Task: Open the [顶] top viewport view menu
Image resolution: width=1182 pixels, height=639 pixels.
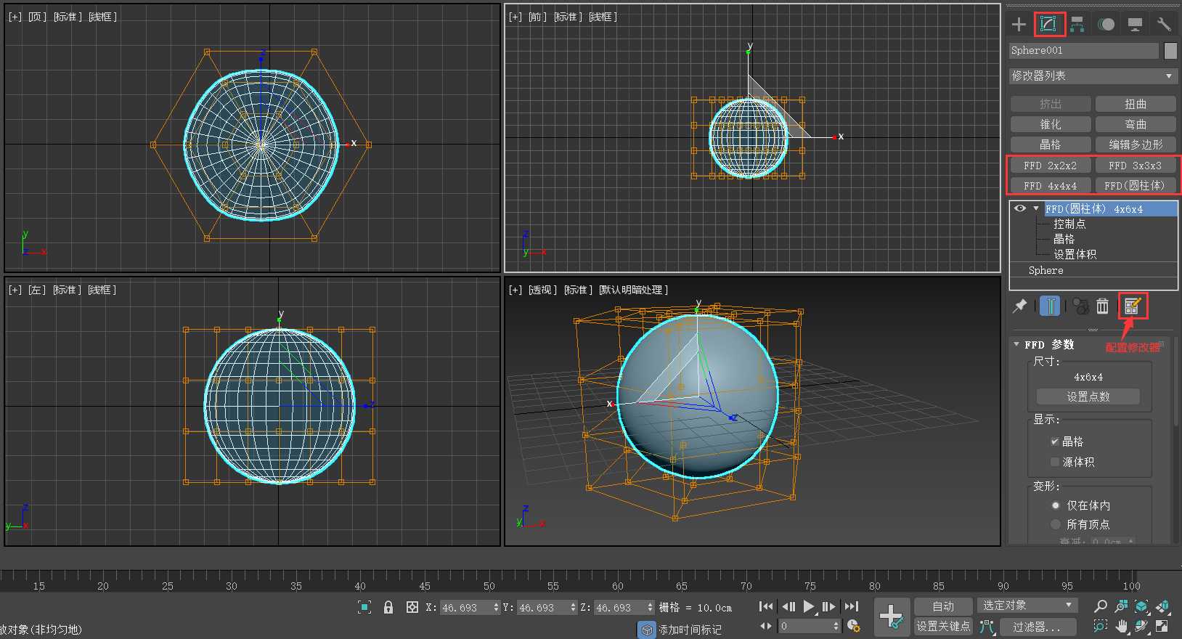Action: pyautogui.click(x=37, y=17)
